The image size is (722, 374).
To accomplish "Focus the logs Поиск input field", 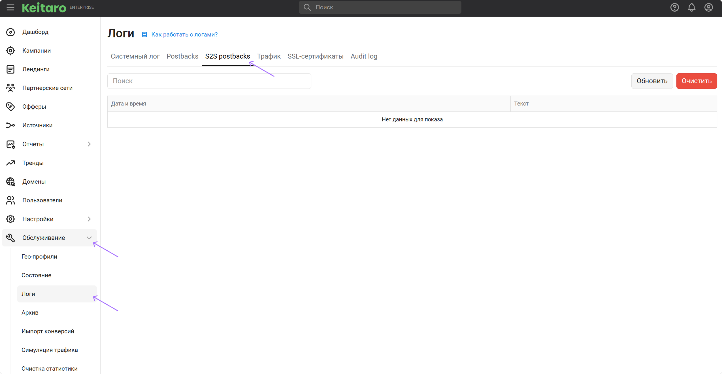I will (x=209, y=81).
